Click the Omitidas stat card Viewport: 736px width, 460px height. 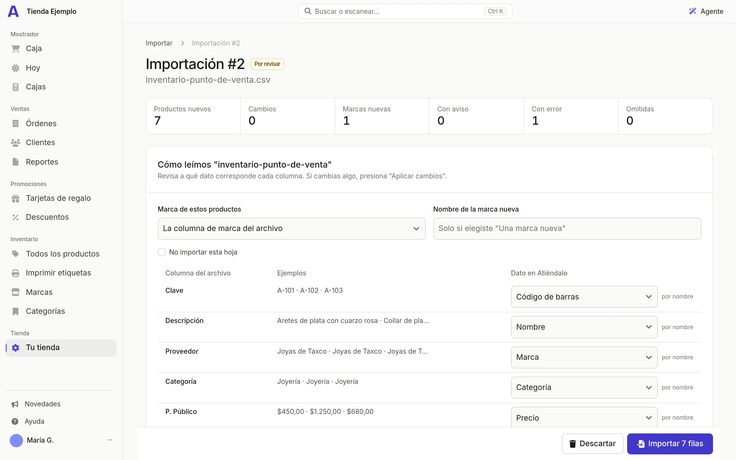[665, 116]
